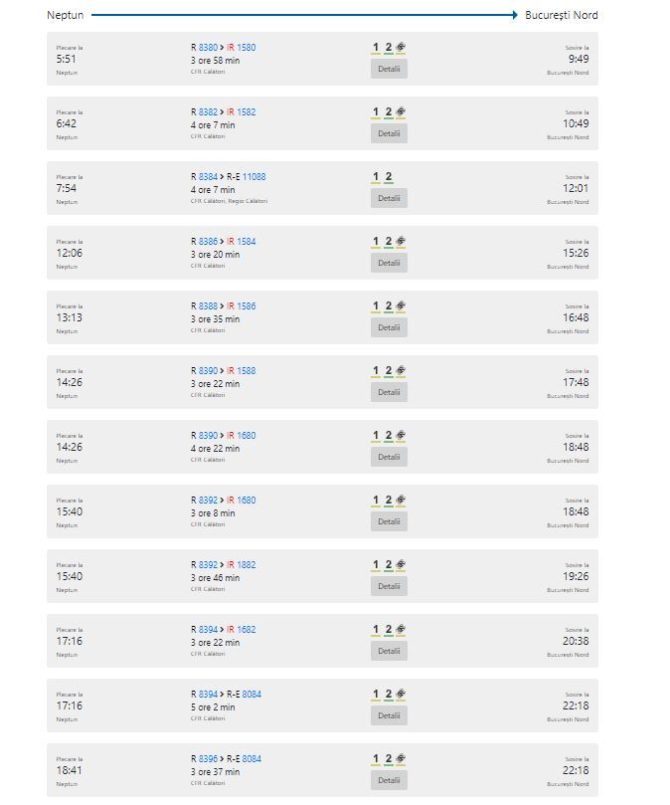Click the bicycle icon on the IR 1682 row
The width and height of the screenshot is (670, 805).
tap(401, 630)
